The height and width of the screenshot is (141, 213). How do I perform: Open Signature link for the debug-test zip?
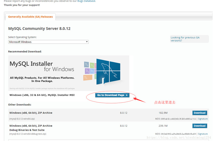point(203,134)
